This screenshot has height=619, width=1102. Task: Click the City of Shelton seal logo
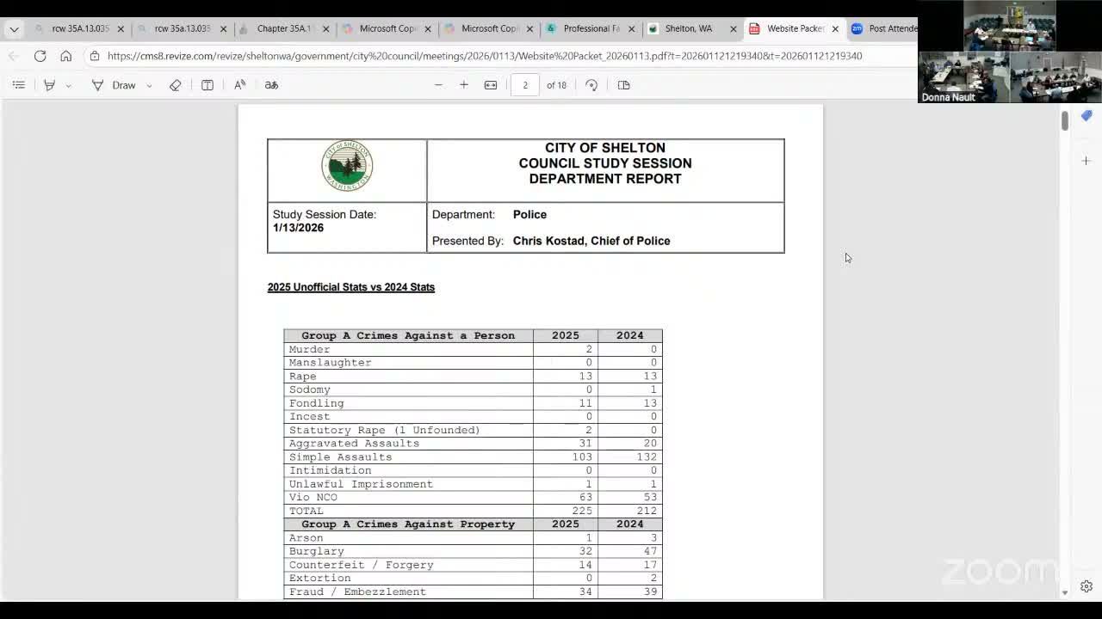[347, 165]
